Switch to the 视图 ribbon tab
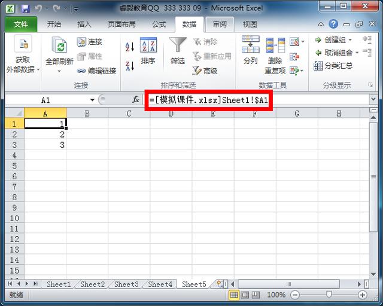383x306 pixels. click(x=250, y=24)
